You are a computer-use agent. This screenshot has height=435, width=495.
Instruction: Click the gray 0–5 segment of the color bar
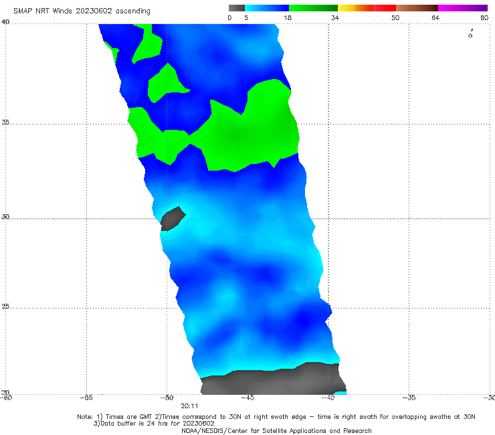[x=237, y=8]
